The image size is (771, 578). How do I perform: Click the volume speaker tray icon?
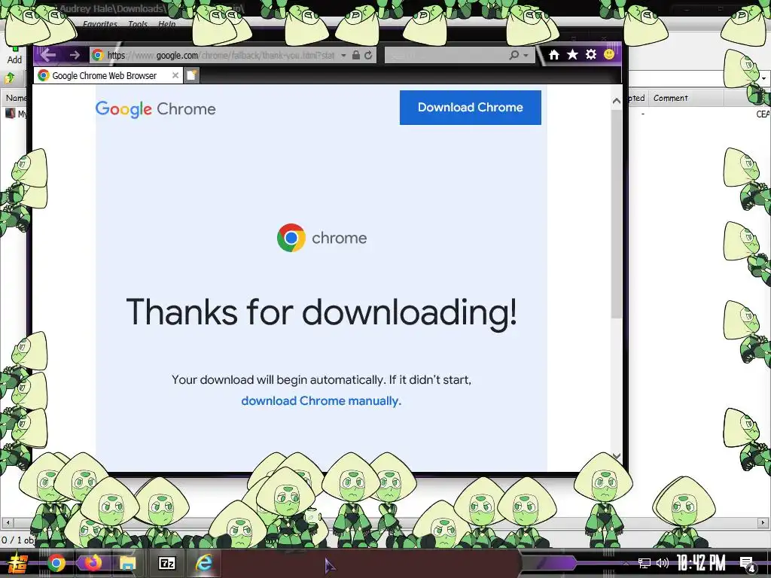click(663, 563)
